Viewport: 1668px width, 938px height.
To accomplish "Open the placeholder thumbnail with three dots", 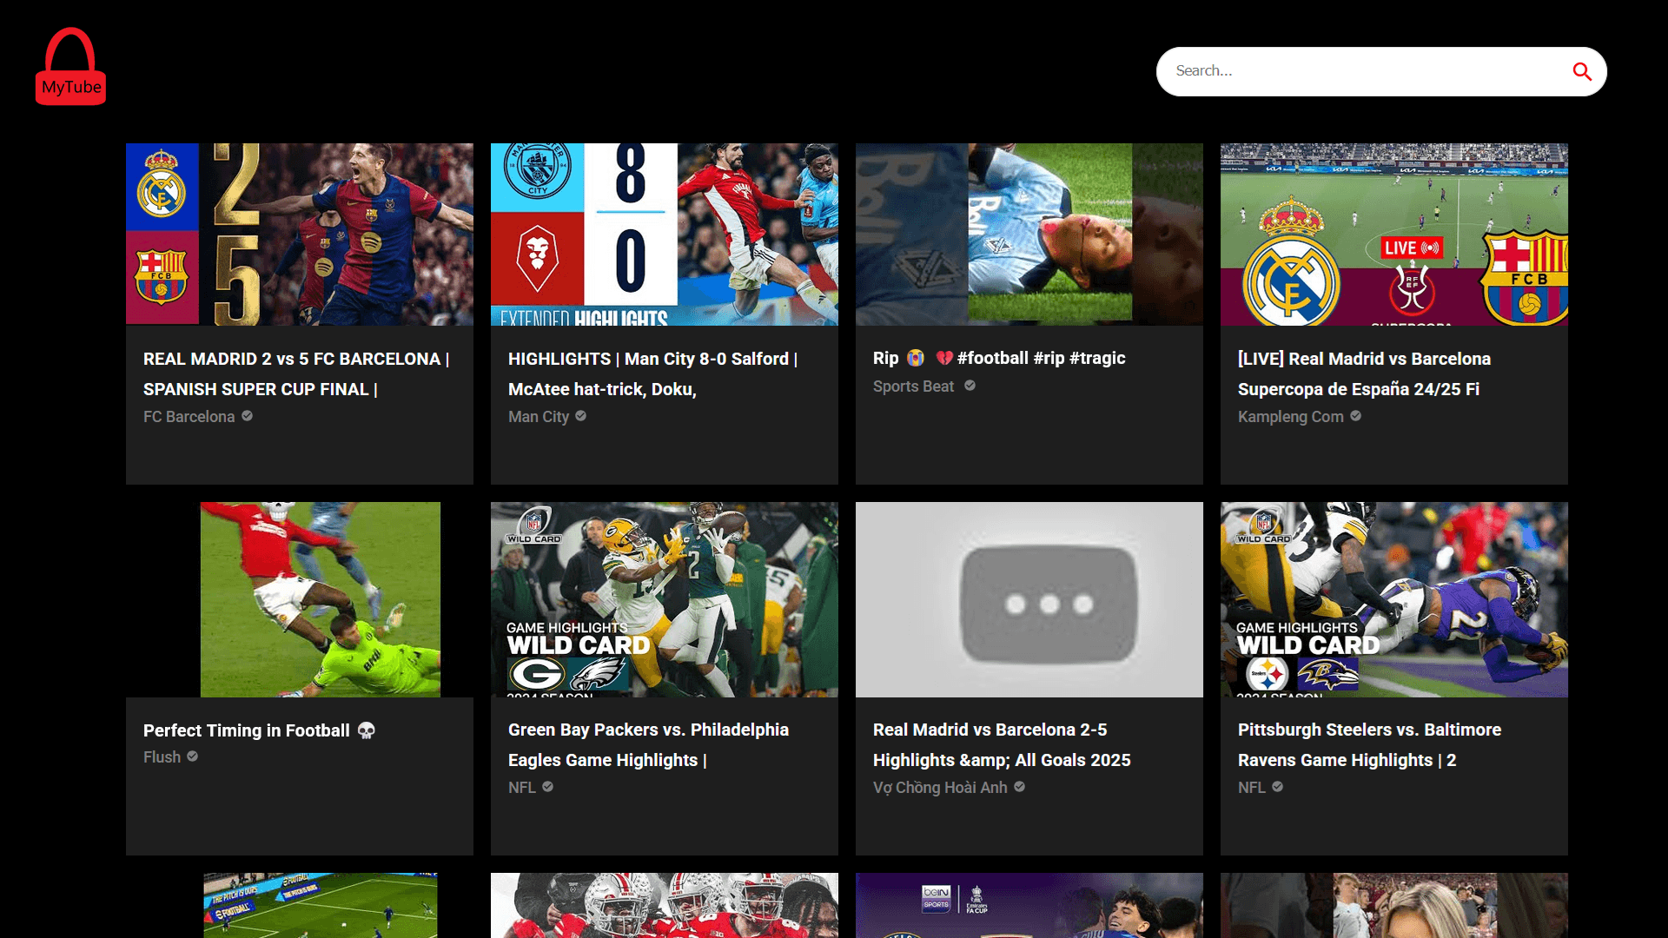I will pyautogui.click(x=1029, y=599).
